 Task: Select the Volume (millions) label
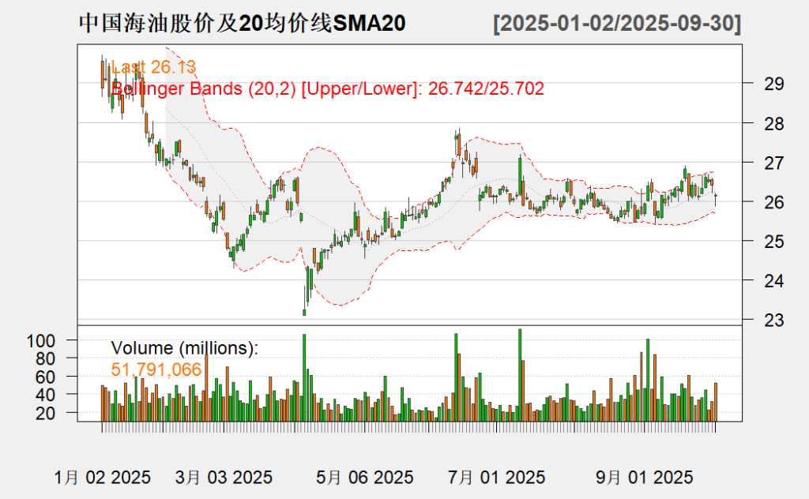click(x=185, y=347)
